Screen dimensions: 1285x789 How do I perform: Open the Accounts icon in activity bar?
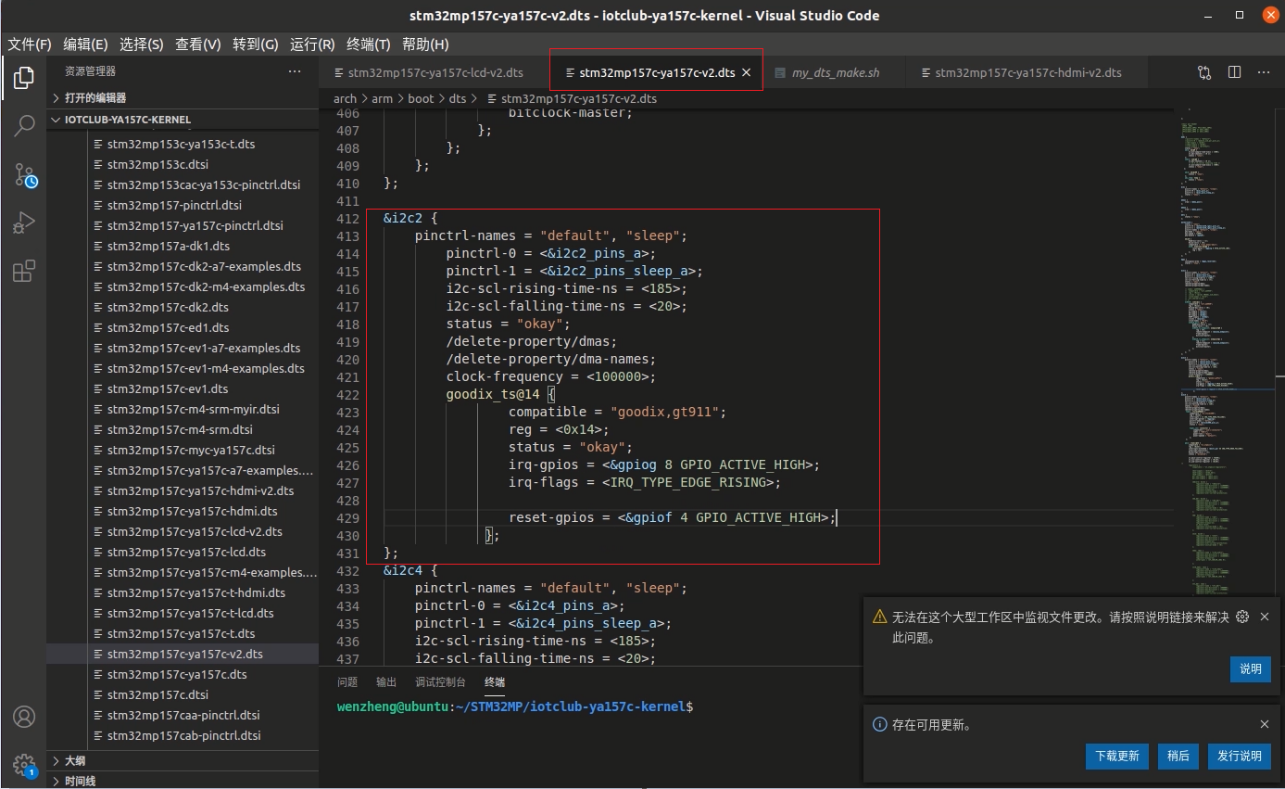click(24, 717)
